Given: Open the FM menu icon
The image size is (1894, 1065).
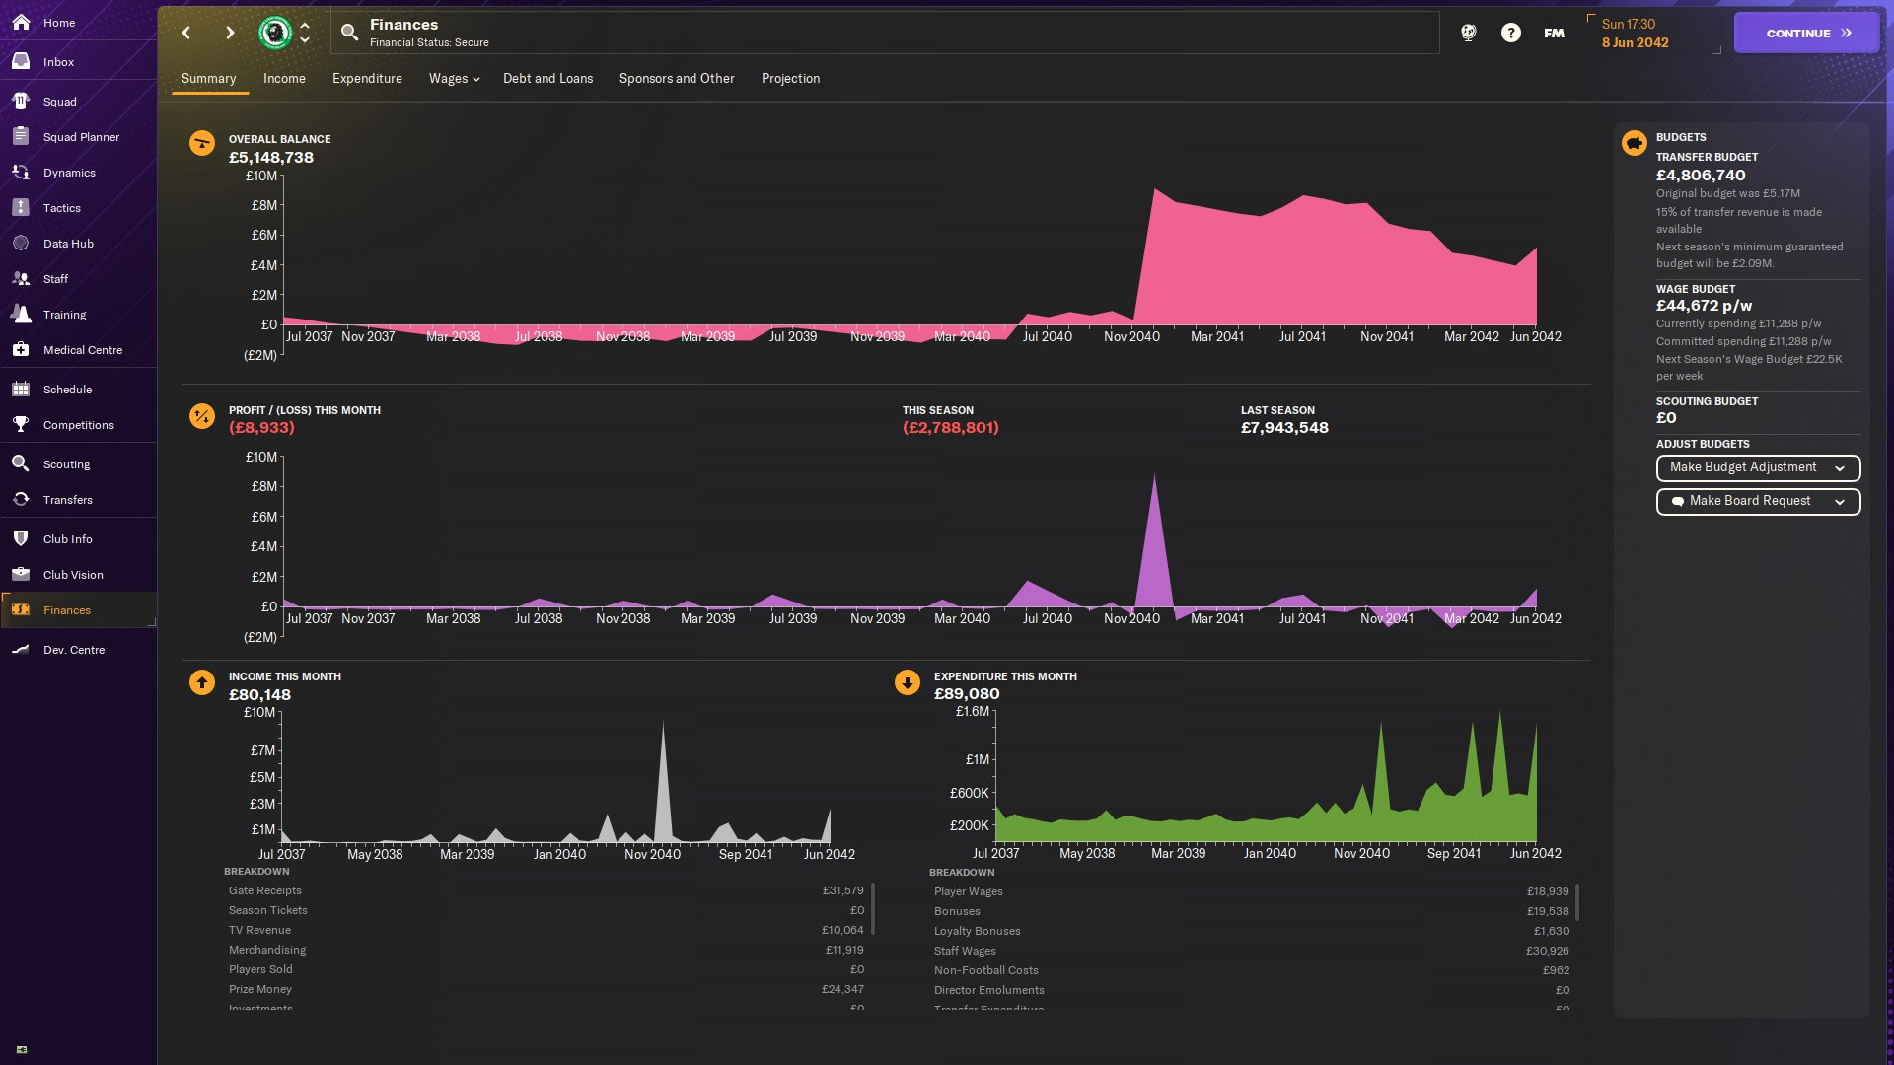Looking at the screenshot, I should tap(1554, 33).
